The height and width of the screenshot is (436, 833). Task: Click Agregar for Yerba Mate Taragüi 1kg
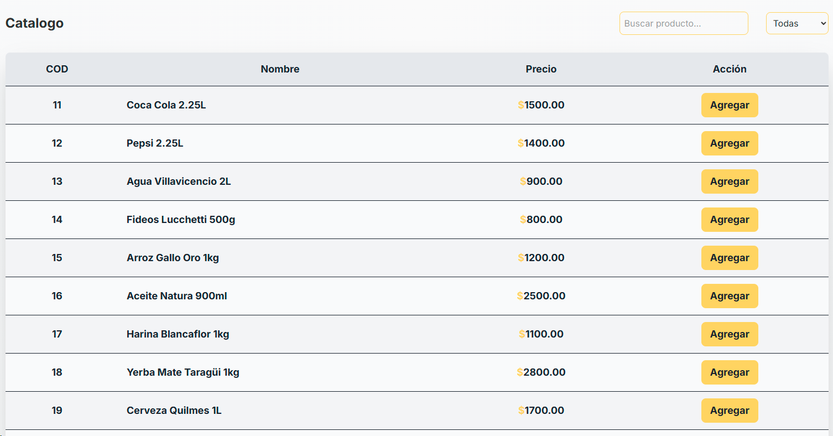(x=730, y=372)
